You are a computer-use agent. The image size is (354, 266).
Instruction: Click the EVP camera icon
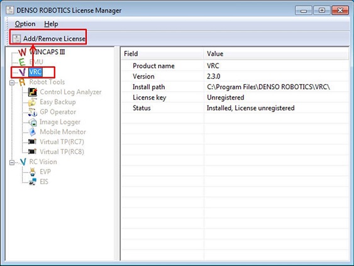tap(33, 172)
